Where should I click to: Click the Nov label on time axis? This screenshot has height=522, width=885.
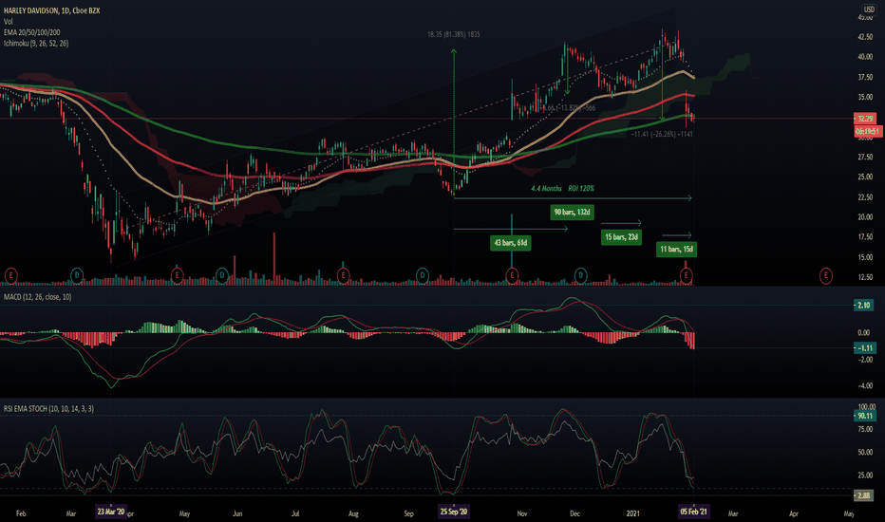coord(522,513)
